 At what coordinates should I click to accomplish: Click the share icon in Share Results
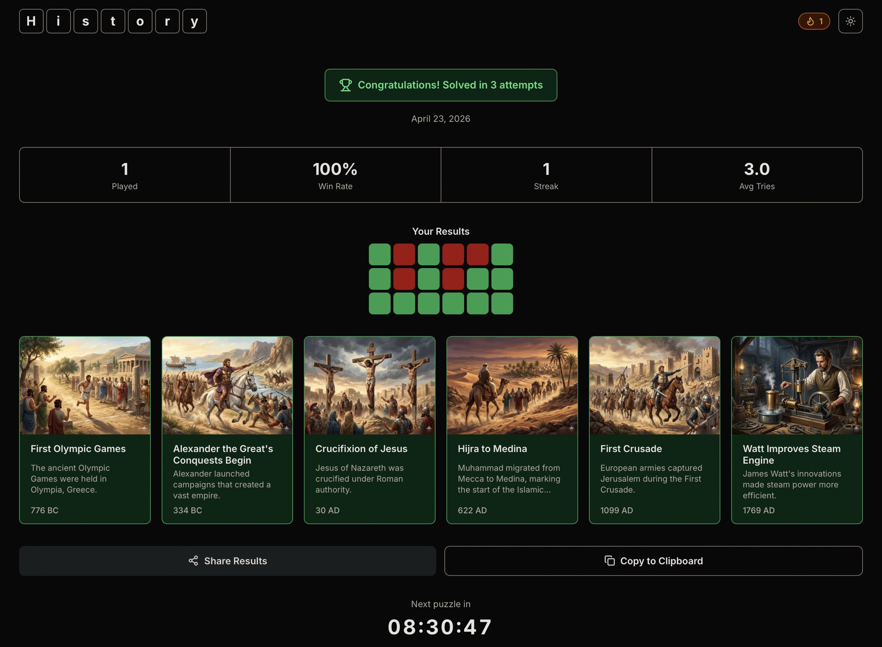193,561
